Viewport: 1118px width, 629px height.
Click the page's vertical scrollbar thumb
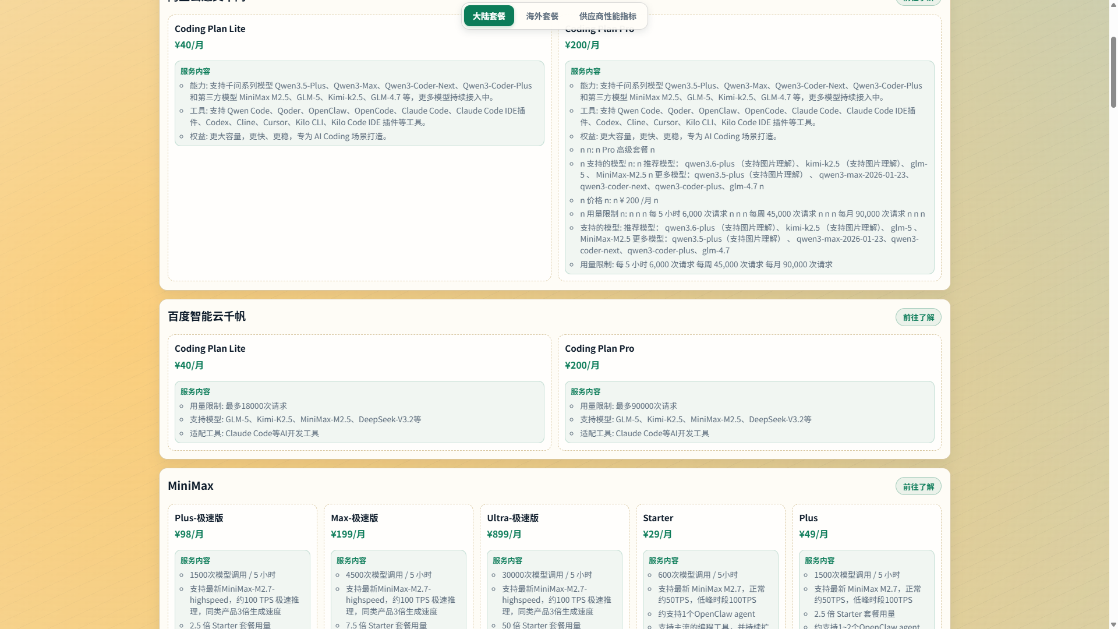[1113, 72]
